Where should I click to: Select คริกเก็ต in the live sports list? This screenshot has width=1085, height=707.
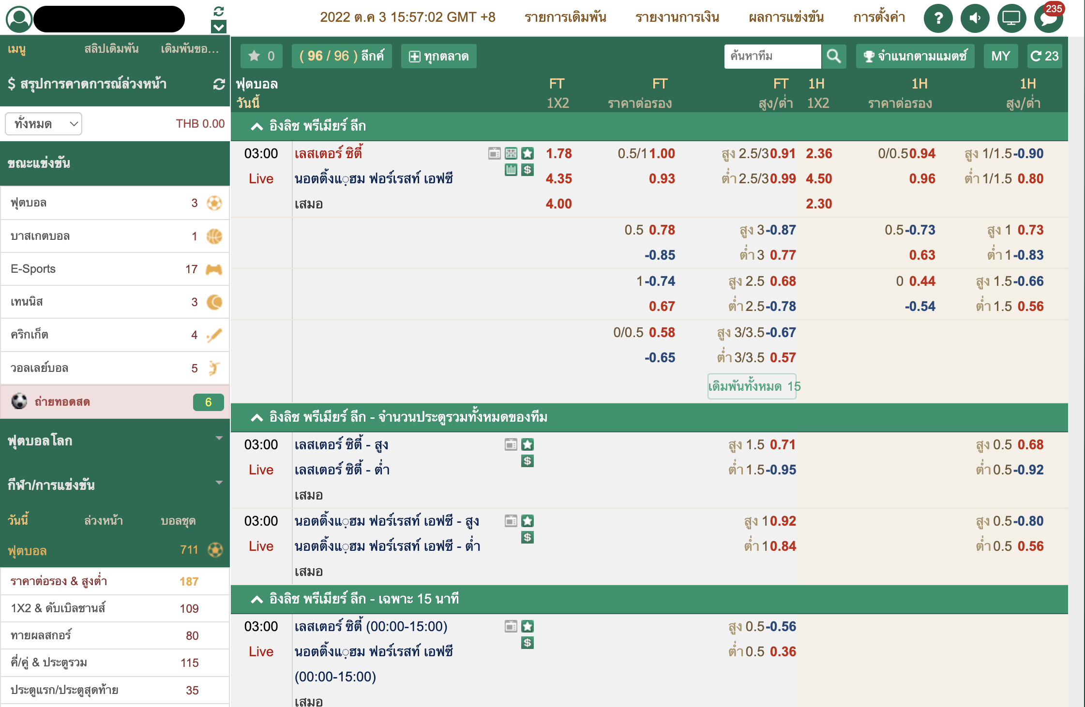pyautogui.click(x=115, y=335)
